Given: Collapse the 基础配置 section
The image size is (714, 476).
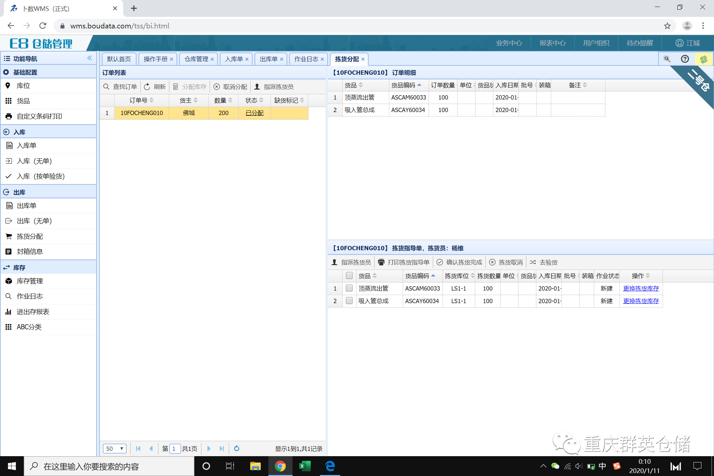Looking at the screenshot, I should pyautogui.click(x=49, y=72).
